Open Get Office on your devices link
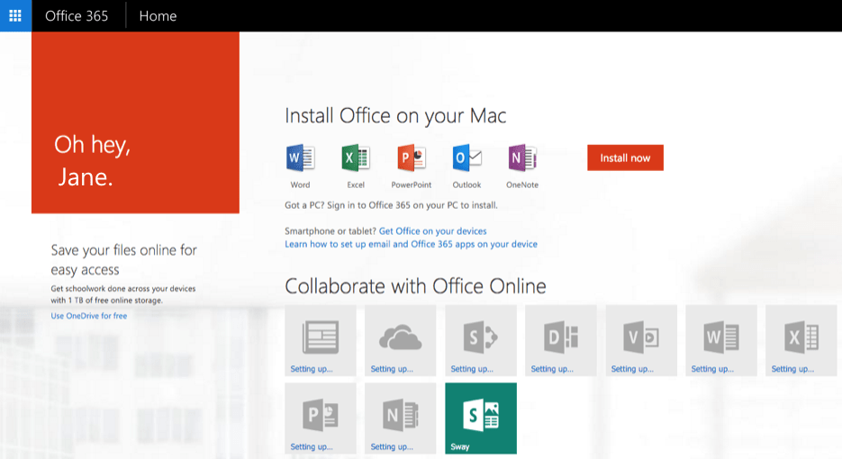Image resolution: width=842 pixels, height=459 pixels. click(433, 230)
